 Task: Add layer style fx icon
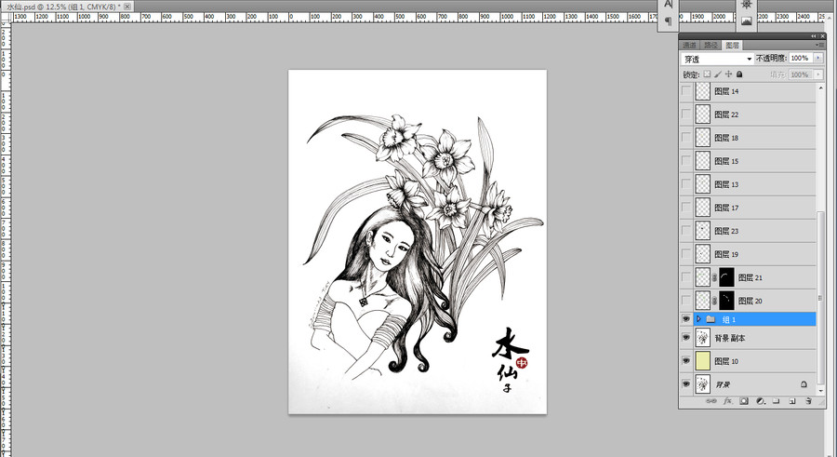pyautogui.click(x=727, y=401)
